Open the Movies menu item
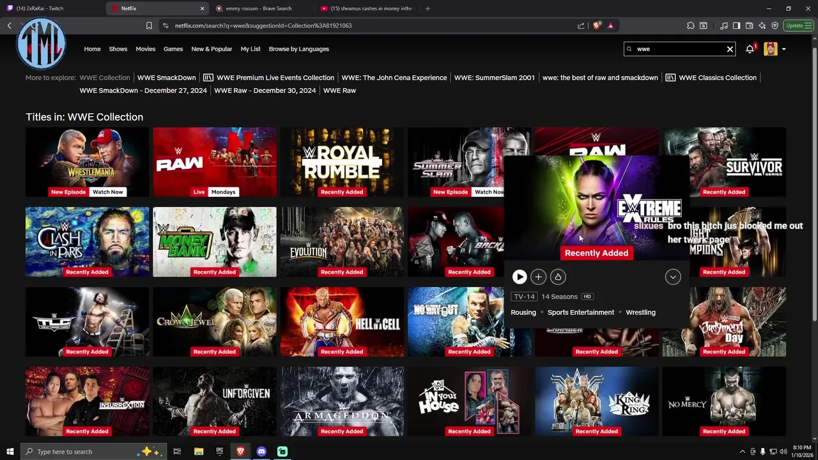 (x=145, y=49)
